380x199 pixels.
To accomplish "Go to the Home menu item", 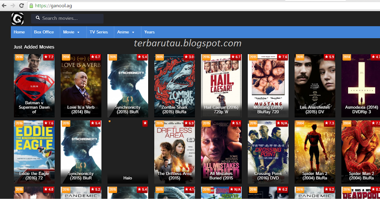I will click(x=19, y=32).
